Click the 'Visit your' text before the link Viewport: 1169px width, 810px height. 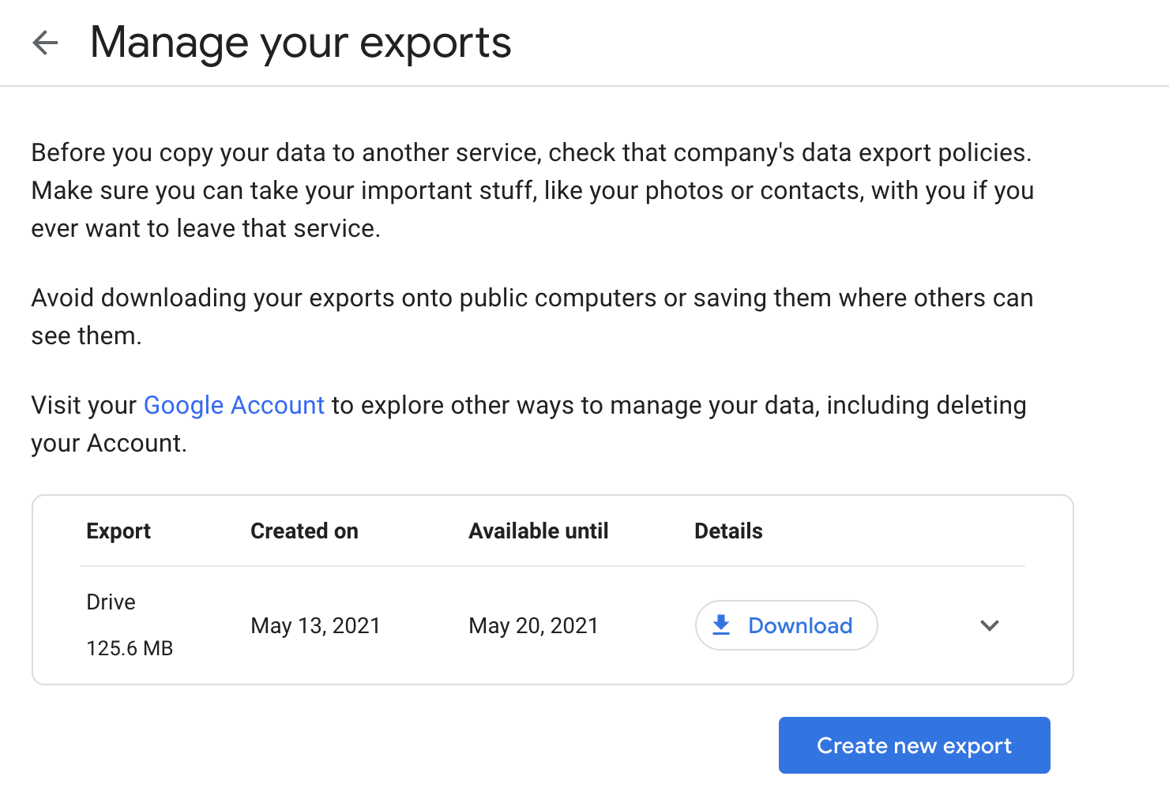[x=84, y=405]
